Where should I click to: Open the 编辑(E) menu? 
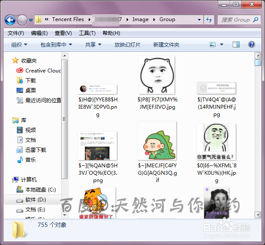coord(39,33)
